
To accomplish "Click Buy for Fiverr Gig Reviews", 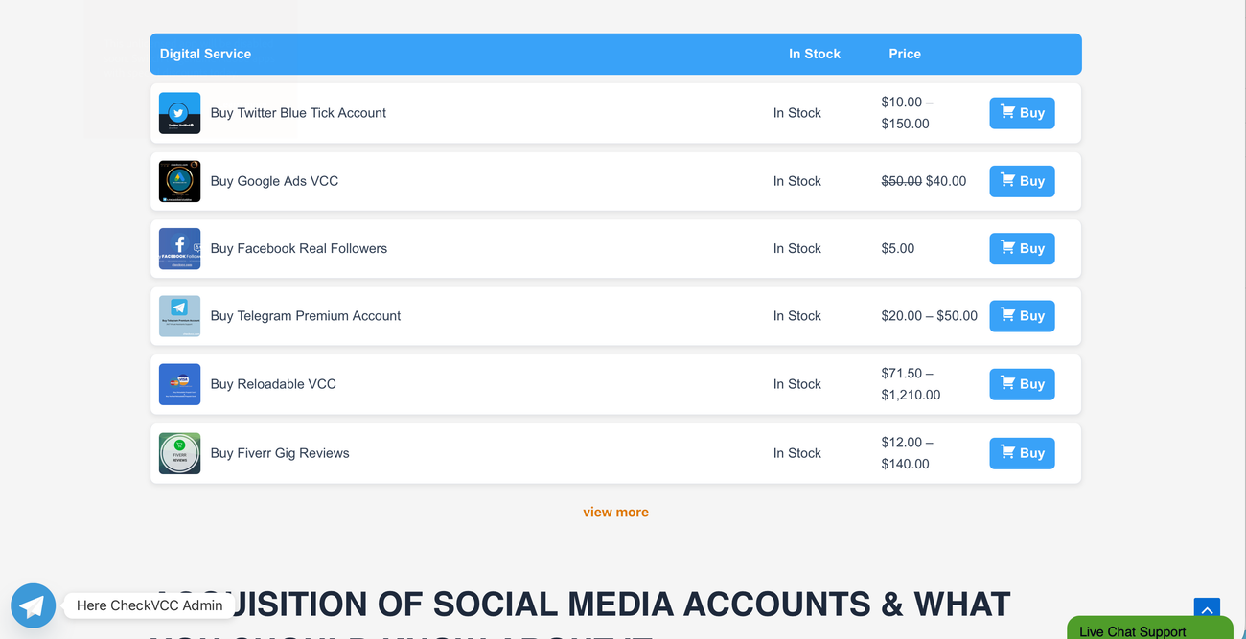I will point(1022,453).
